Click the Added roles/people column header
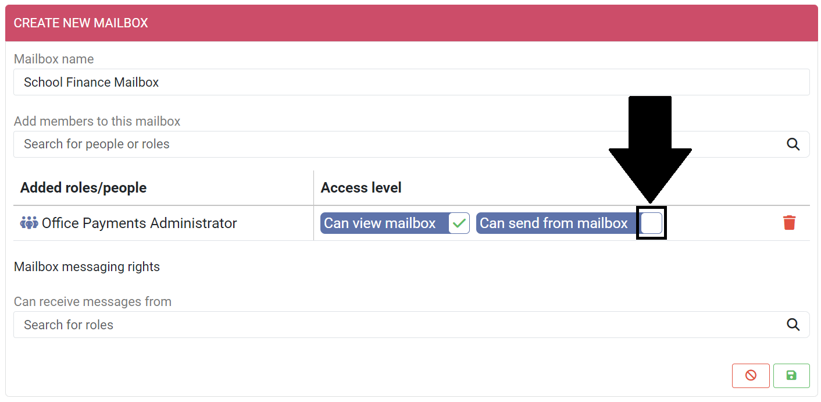The height and width of the screenshot is (402, 821). click(x=83, y=188)
